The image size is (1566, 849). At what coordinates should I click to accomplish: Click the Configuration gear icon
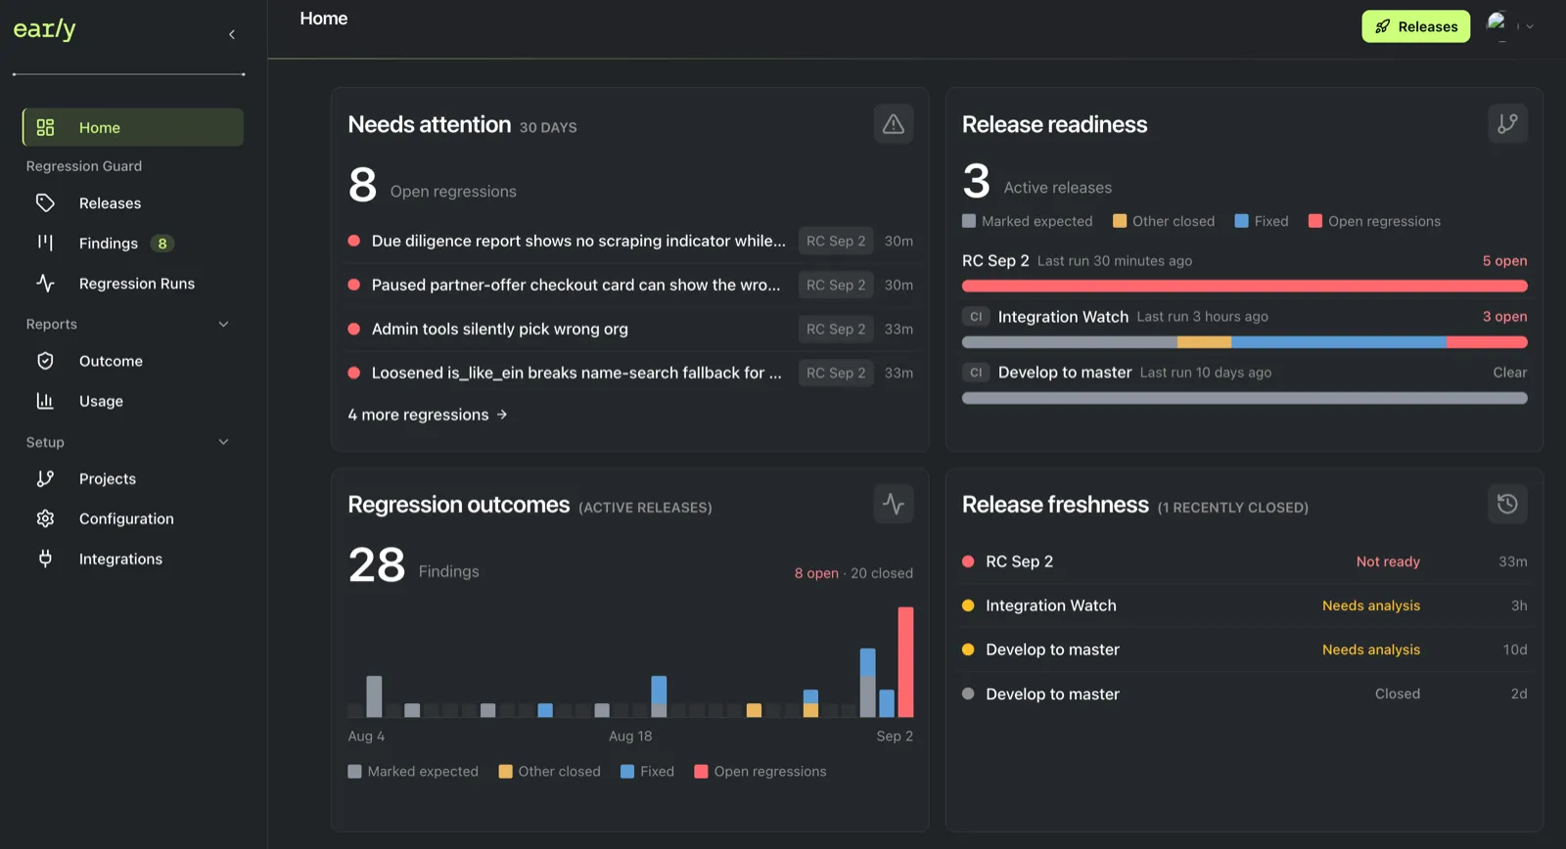click(45, 518)
